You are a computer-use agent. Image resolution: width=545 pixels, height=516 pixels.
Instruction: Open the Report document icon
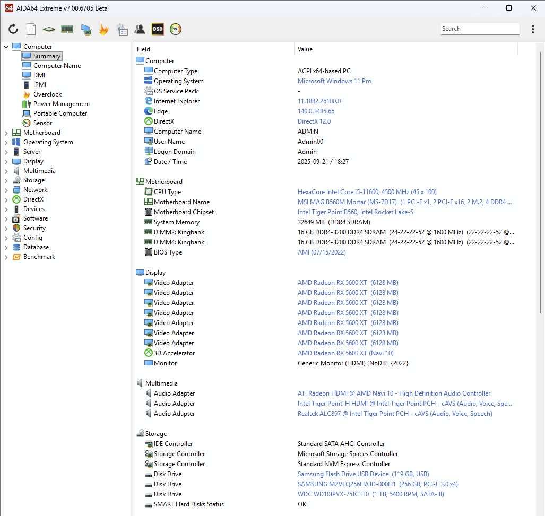pyautogui.click(x=31, y=29)
